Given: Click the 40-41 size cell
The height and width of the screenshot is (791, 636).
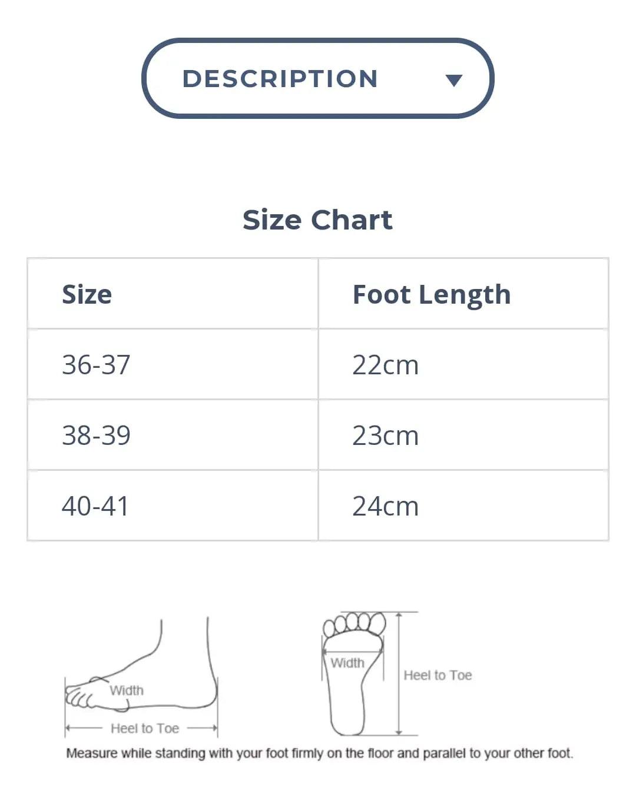Looking at the screenshot, I should coord(95,506).
